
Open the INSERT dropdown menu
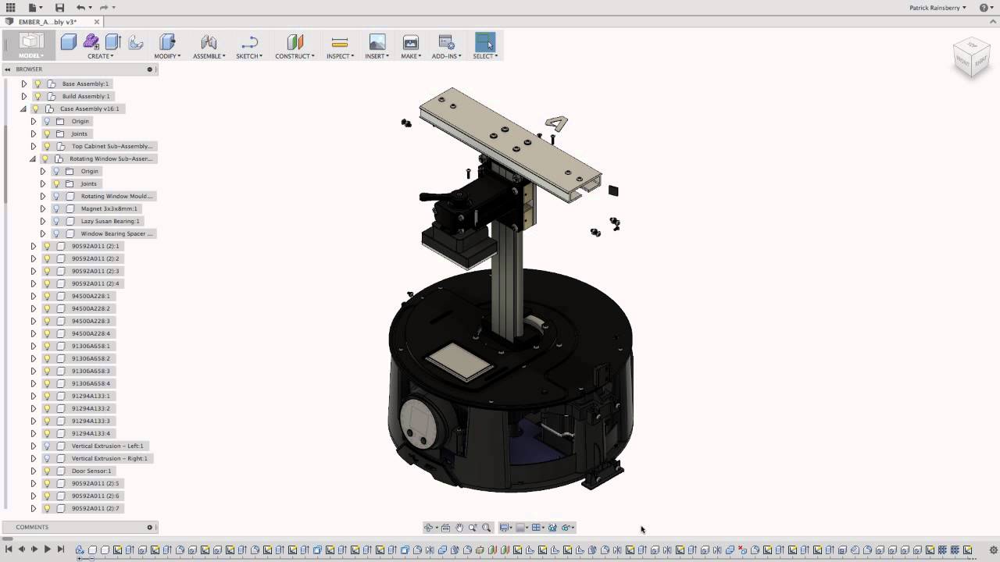point(377,56)
